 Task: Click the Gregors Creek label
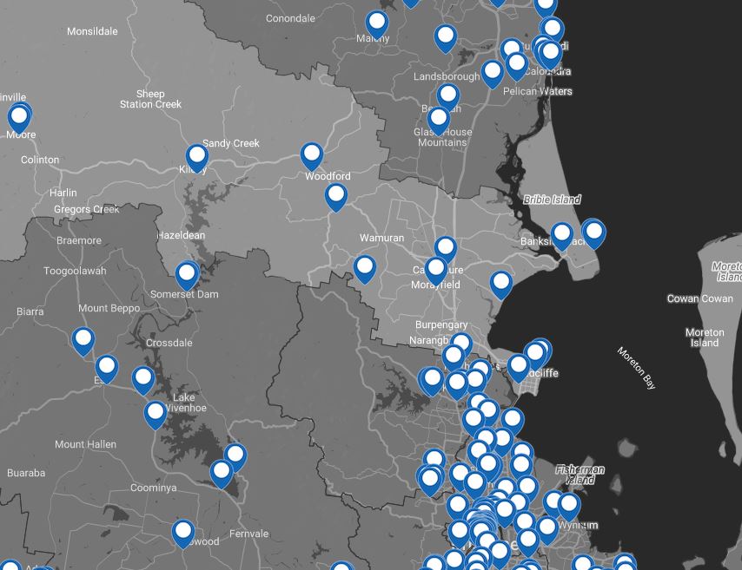click(x=87, y=209)
